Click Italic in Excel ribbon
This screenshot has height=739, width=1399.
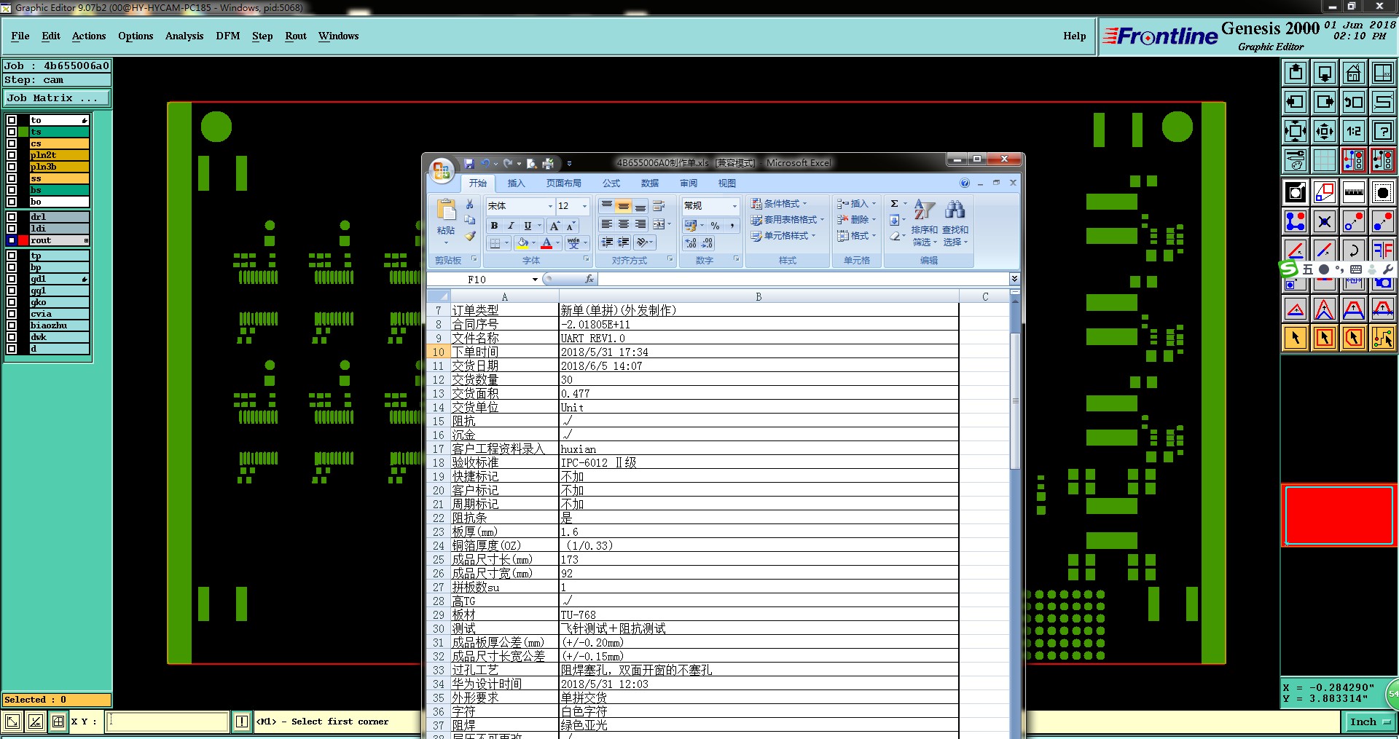pos(511,226)
